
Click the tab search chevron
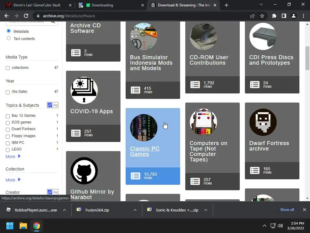[261, 4]
